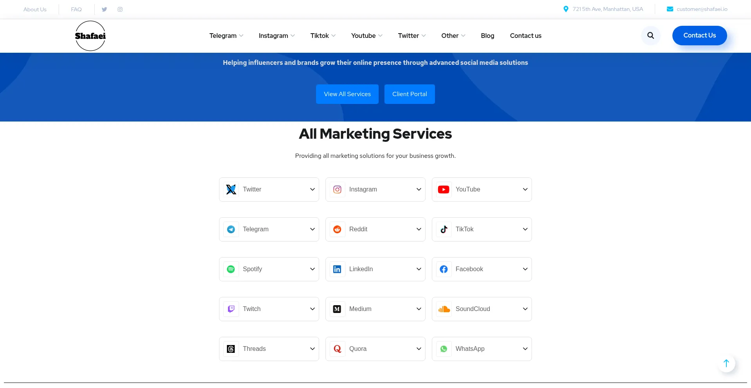Expand the Threads services card chevron
This screenshot has height=388, width=751.
pyautogui.click(x=313, y=349)
